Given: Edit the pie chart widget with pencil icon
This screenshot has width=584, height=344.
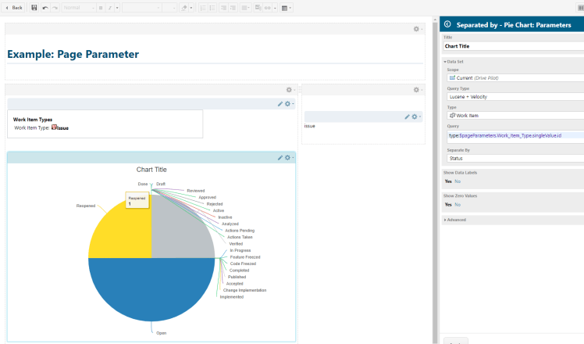Looking at the screenshot, I should [280, 157].
